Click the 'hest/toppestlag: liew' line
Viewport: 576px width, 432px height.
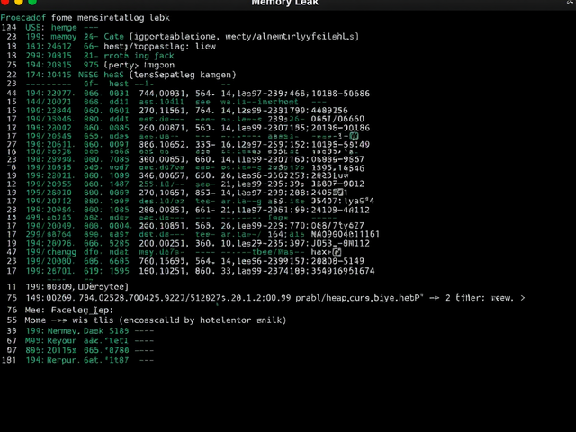click(160, 47)
